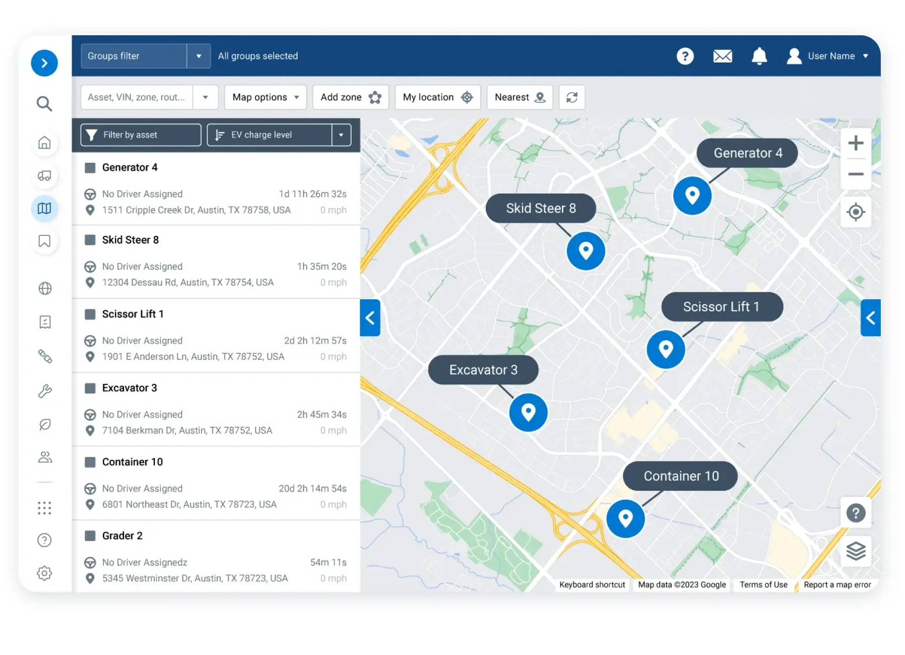Open notifications with the bell icon

click(x=759, y=56)
